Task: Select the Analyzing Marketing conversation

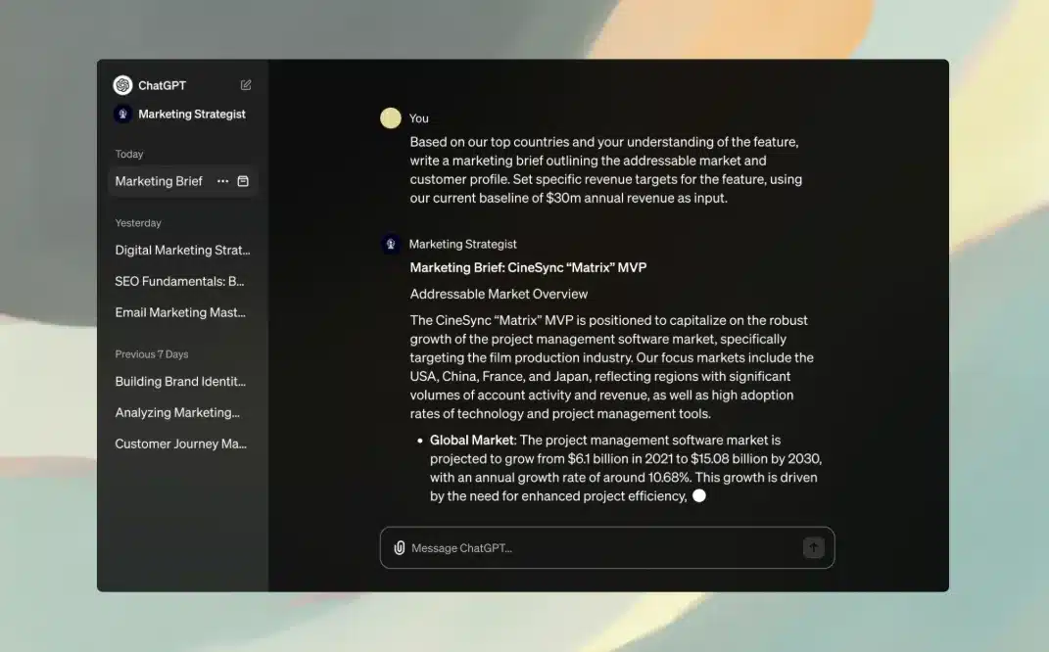Action: pyautogui.click(x=177, y=413)
